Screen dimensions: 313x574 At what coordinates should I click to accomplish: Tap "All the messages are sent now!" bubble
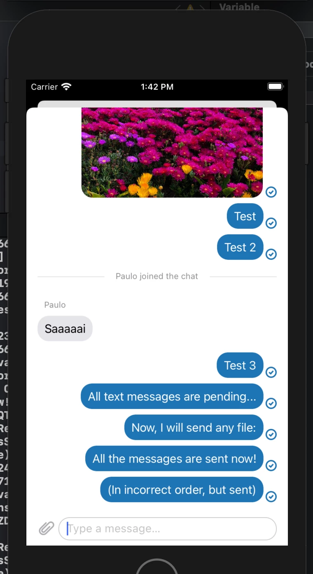click(x=174, y=459)
